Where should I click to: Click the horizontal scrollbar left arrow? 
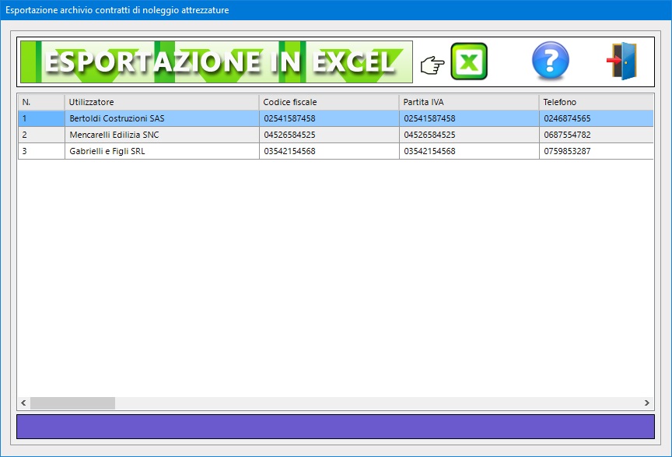coord(23,403)
